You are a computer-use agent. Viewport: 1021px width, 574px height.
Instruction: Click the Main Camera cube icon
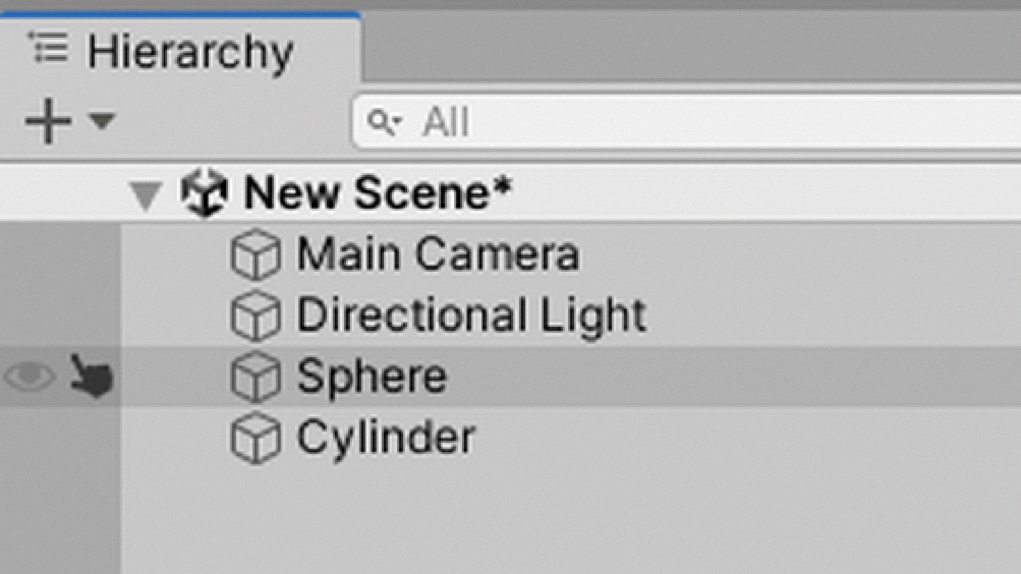point(255,255)
